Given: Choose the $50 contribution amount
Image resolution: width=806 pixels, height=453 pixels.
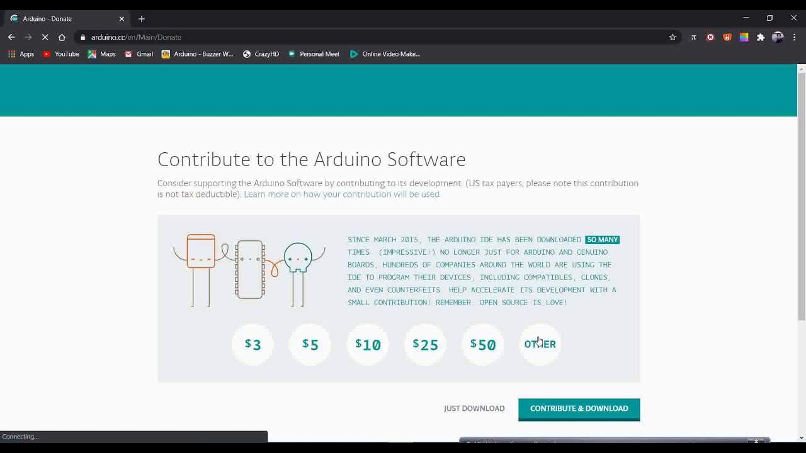Looking at the screenshot, I should pos(483,344).
